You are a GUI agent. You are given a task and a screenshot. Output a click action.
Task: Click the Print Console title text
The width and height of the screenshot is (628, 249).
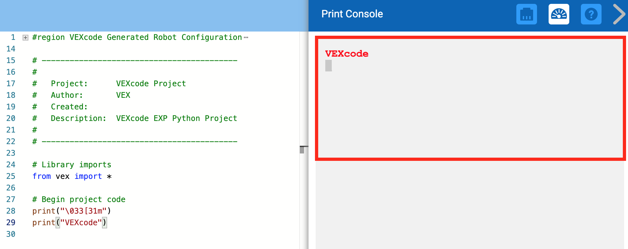tap(352, 14)
